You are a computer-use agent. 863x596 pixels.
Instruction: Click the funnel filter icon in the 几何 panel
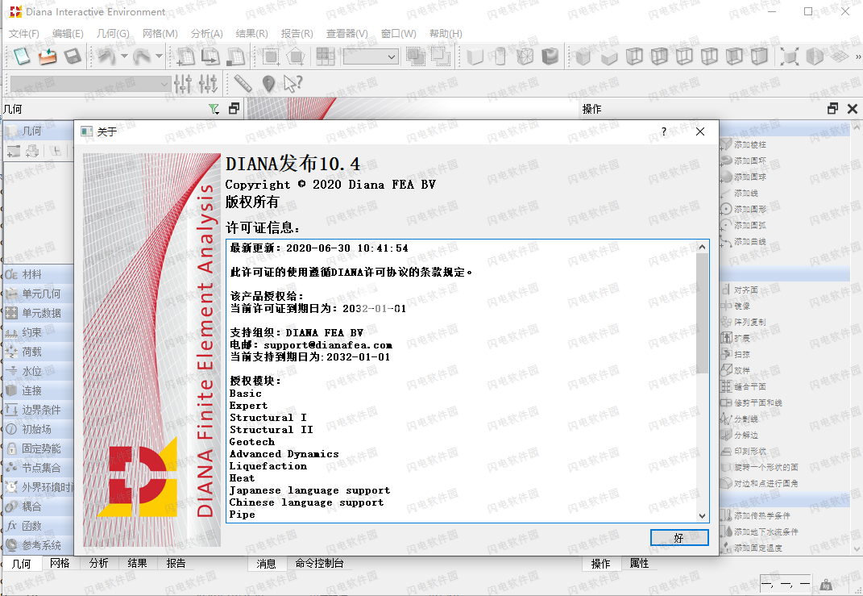214,109
